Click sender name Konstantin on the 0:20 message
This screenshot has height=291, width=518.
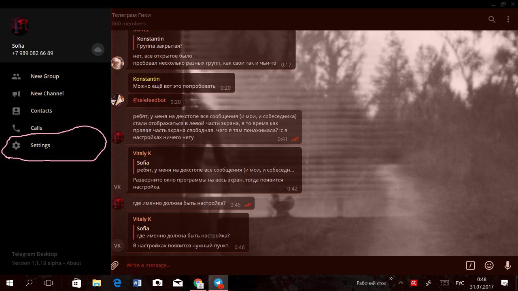[x=146, y=79]
